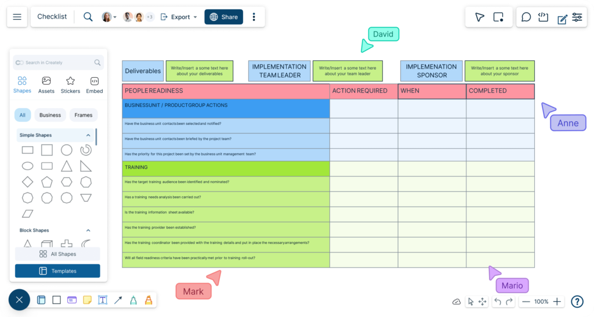Click the search magnifier icon in top toolbar
This screenshot has height=317, width=594.
(88, 17)
